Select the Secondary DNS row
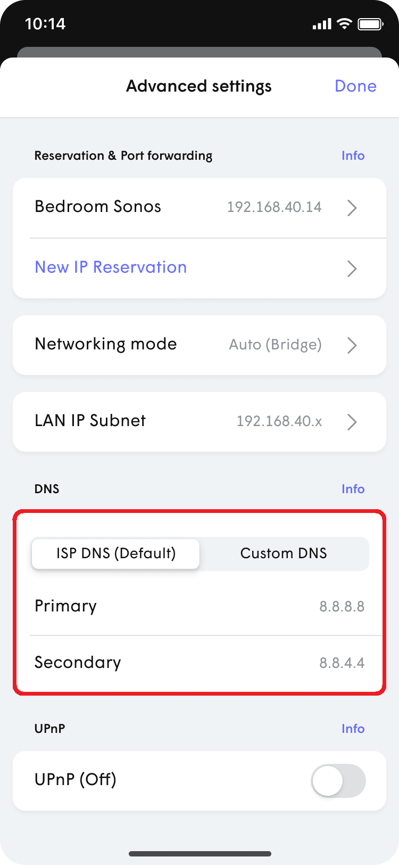The image size is (399, 865). click(x=199, y=662)
